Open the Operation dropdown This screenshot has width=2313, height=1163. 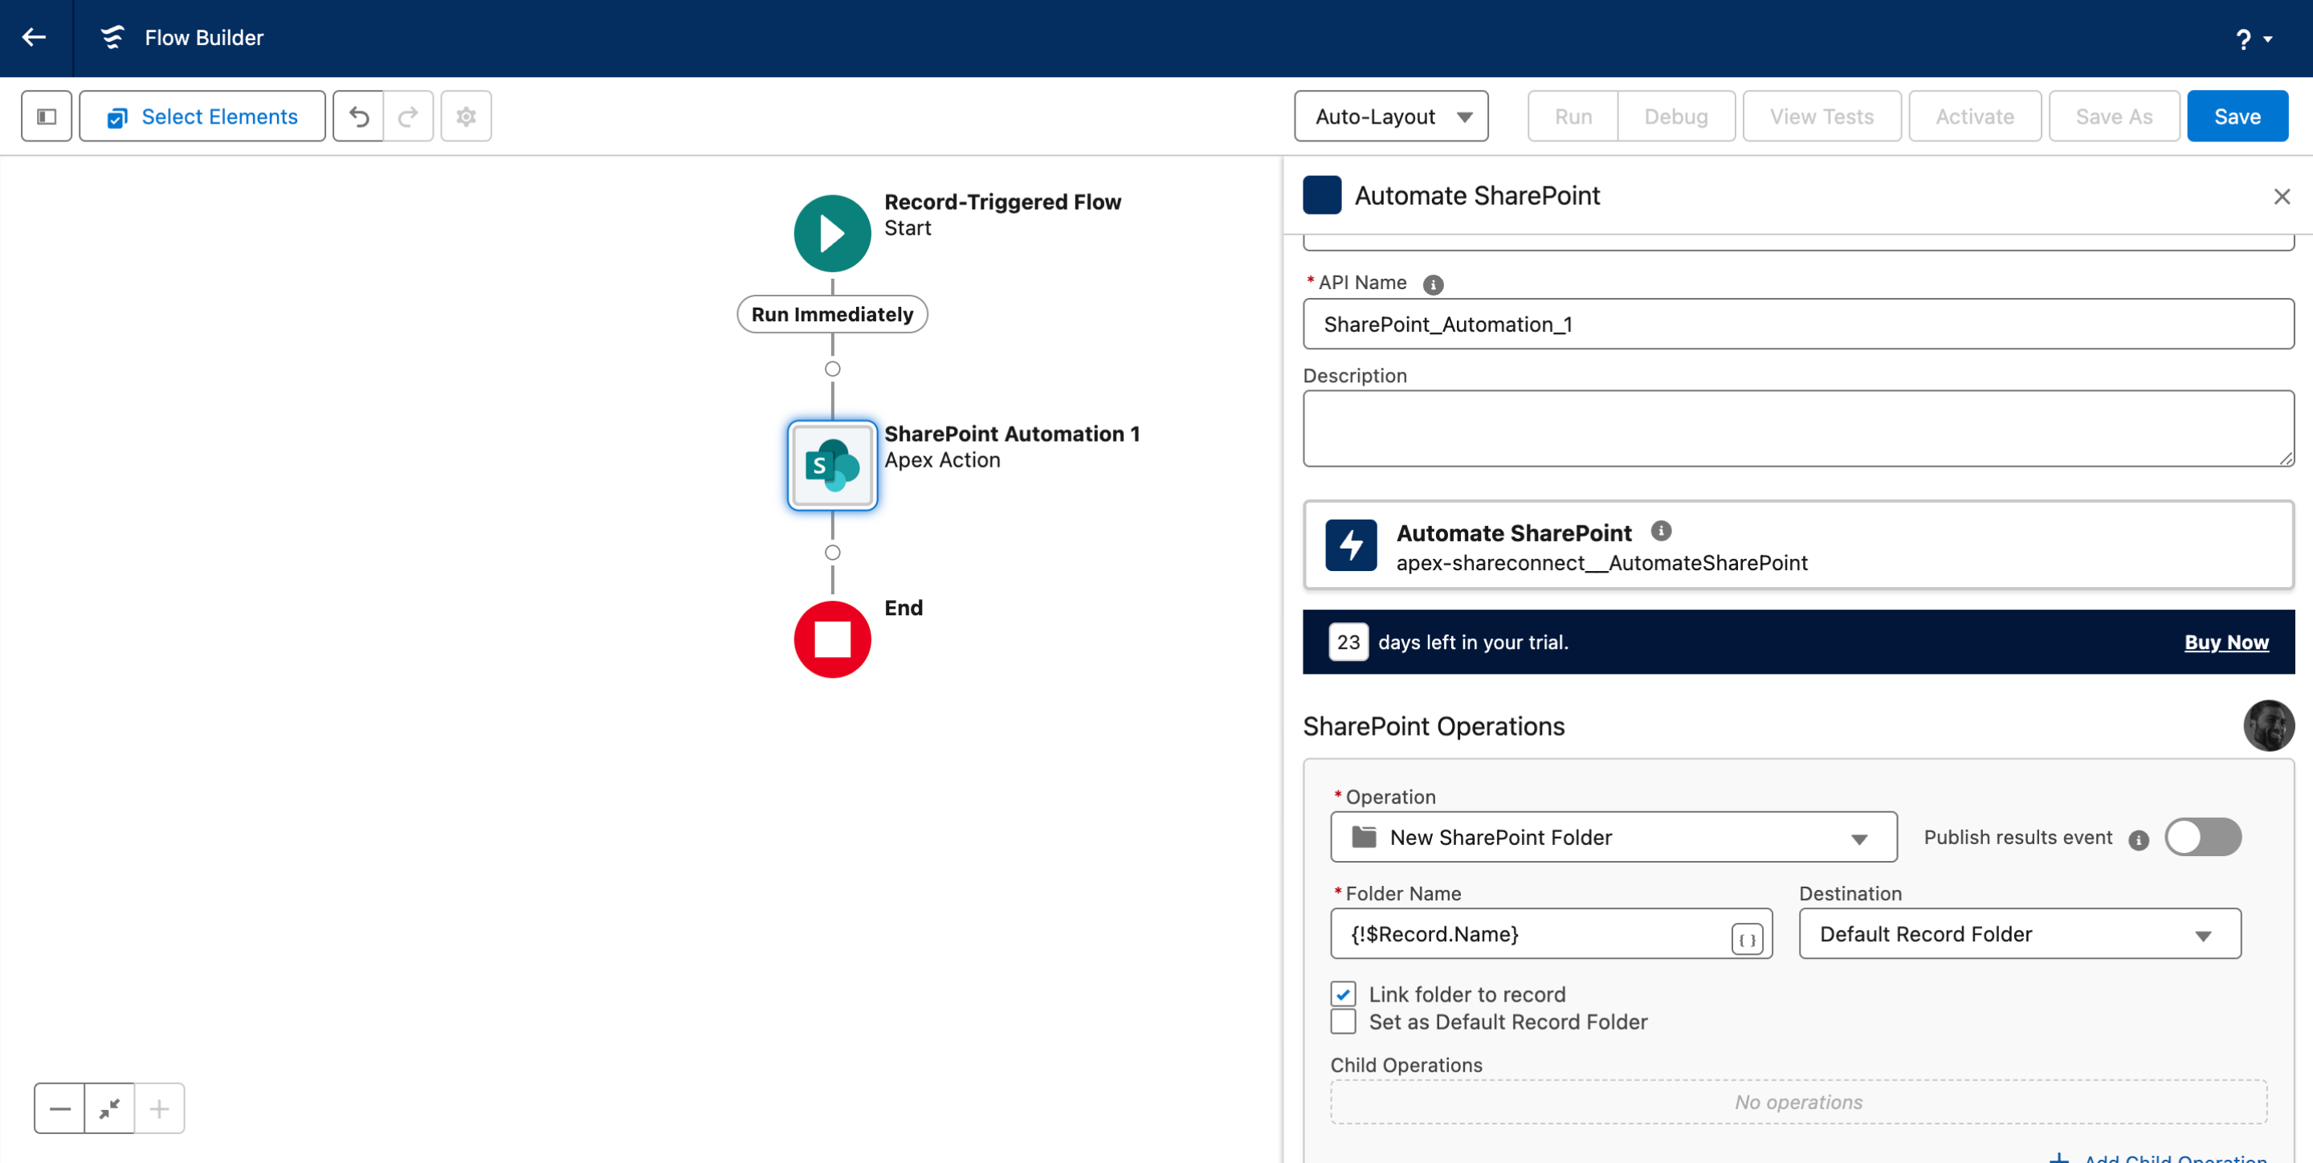(x=1613, y=837)
